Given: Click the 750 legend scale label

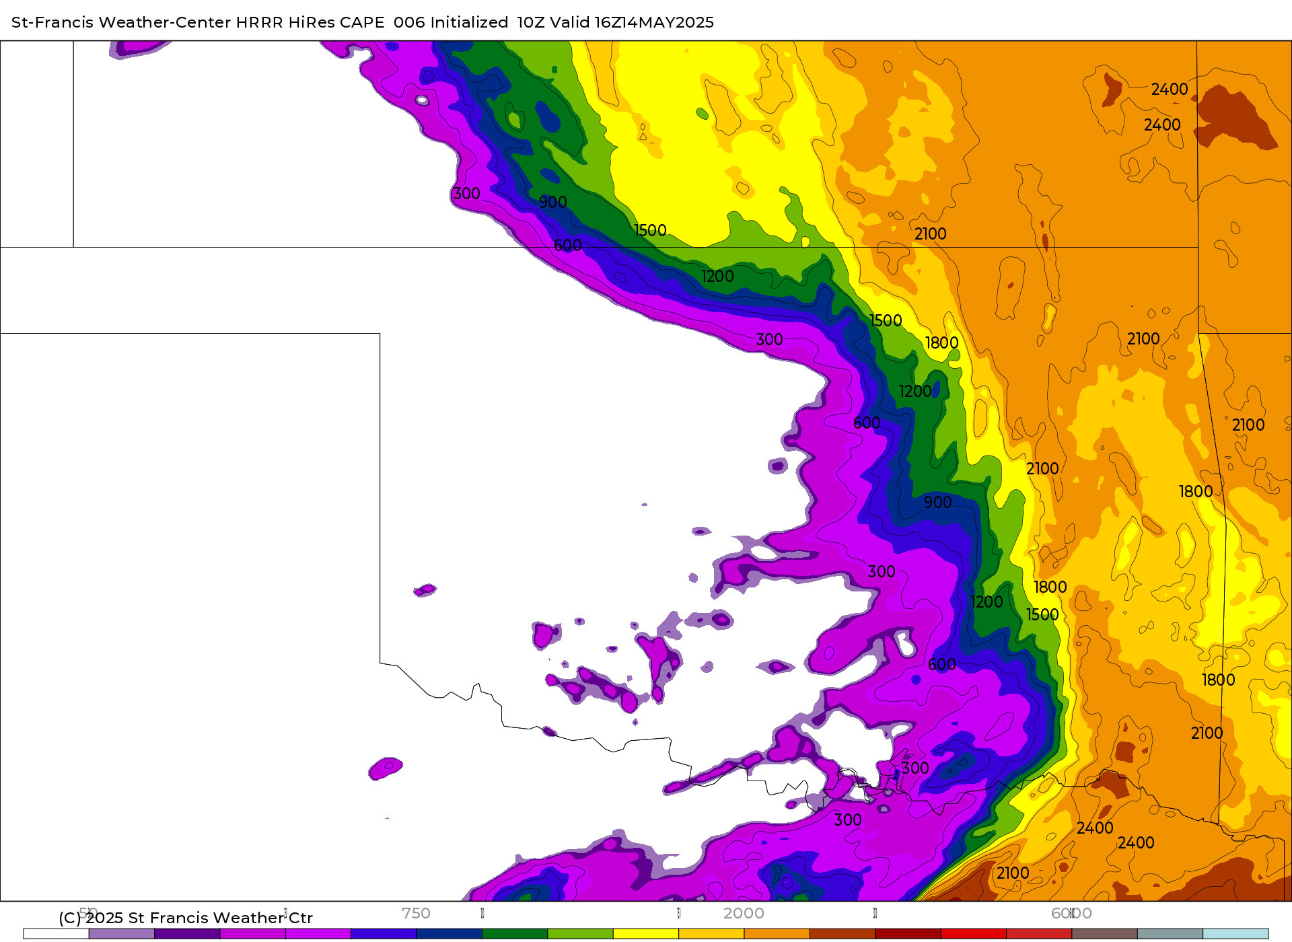Looking at the screenshot, I should pyautogui.click(x=416, y=913).
